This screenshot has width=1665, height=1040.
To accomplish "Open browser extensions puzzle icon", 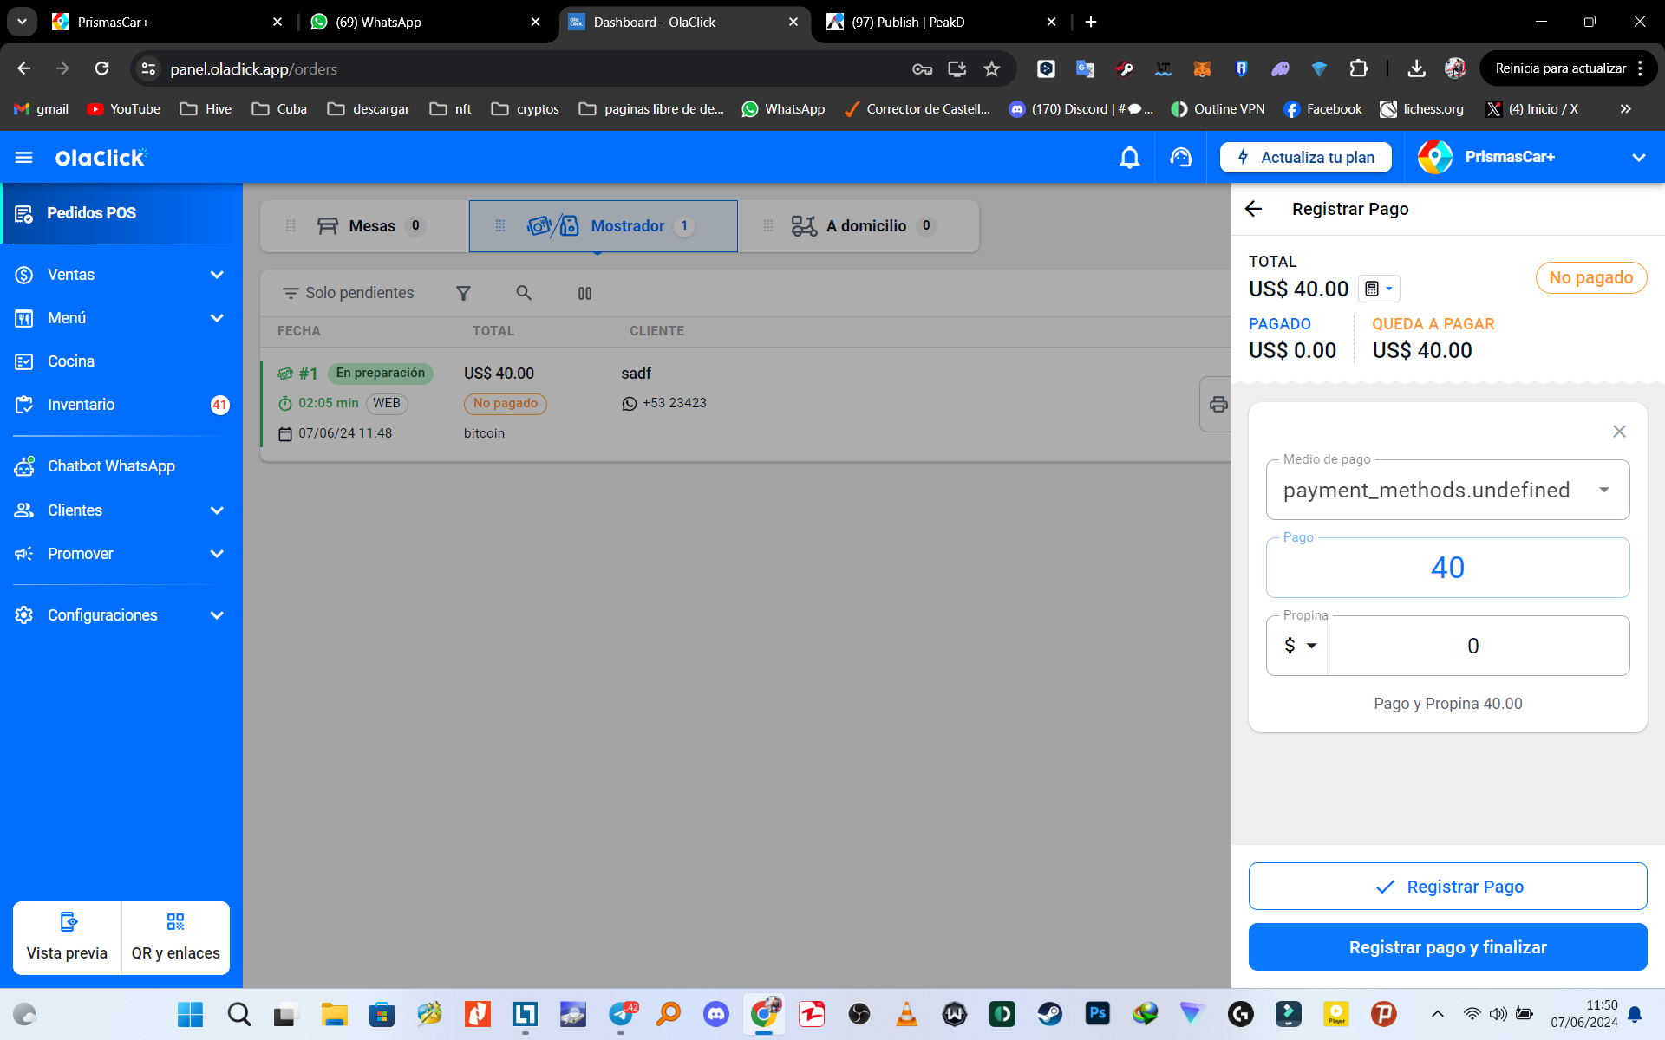I will 1358,68.
